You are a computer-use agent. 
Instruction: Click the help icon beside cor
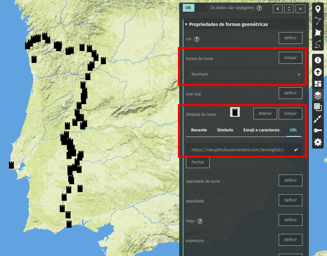click(197, 39)
